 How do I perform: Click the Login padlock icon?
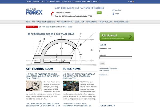tap(113, 14)
